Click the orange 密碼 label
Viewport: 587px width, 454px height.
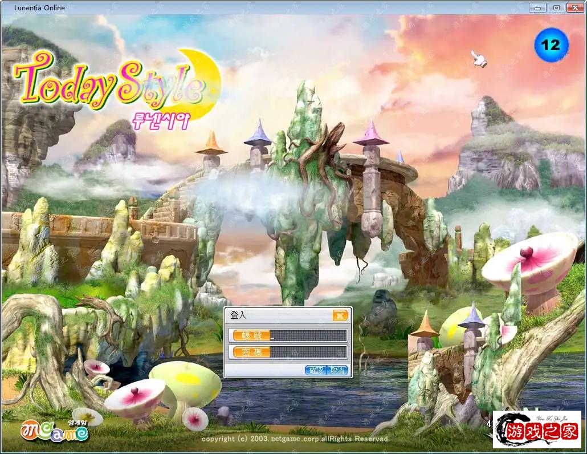pos(251,352)
